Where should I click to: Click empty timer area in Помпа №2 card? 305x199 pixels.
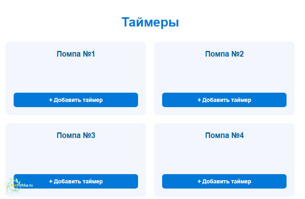point(224,75)
